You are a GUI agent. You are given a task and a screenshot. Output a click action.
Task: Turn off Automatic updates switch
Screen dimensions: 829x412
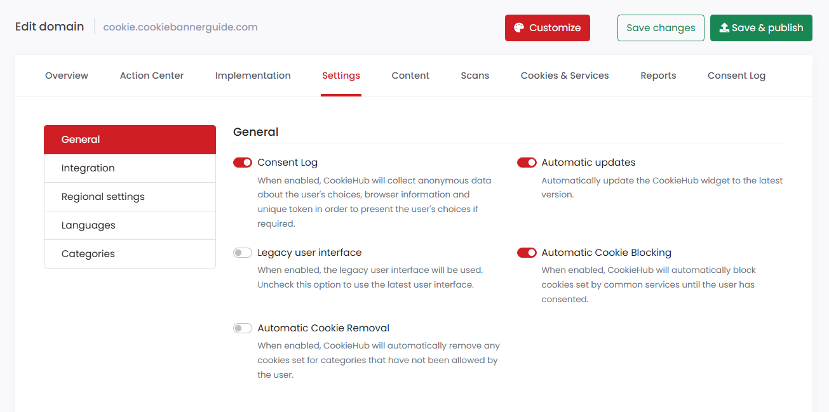click(527, 163)
